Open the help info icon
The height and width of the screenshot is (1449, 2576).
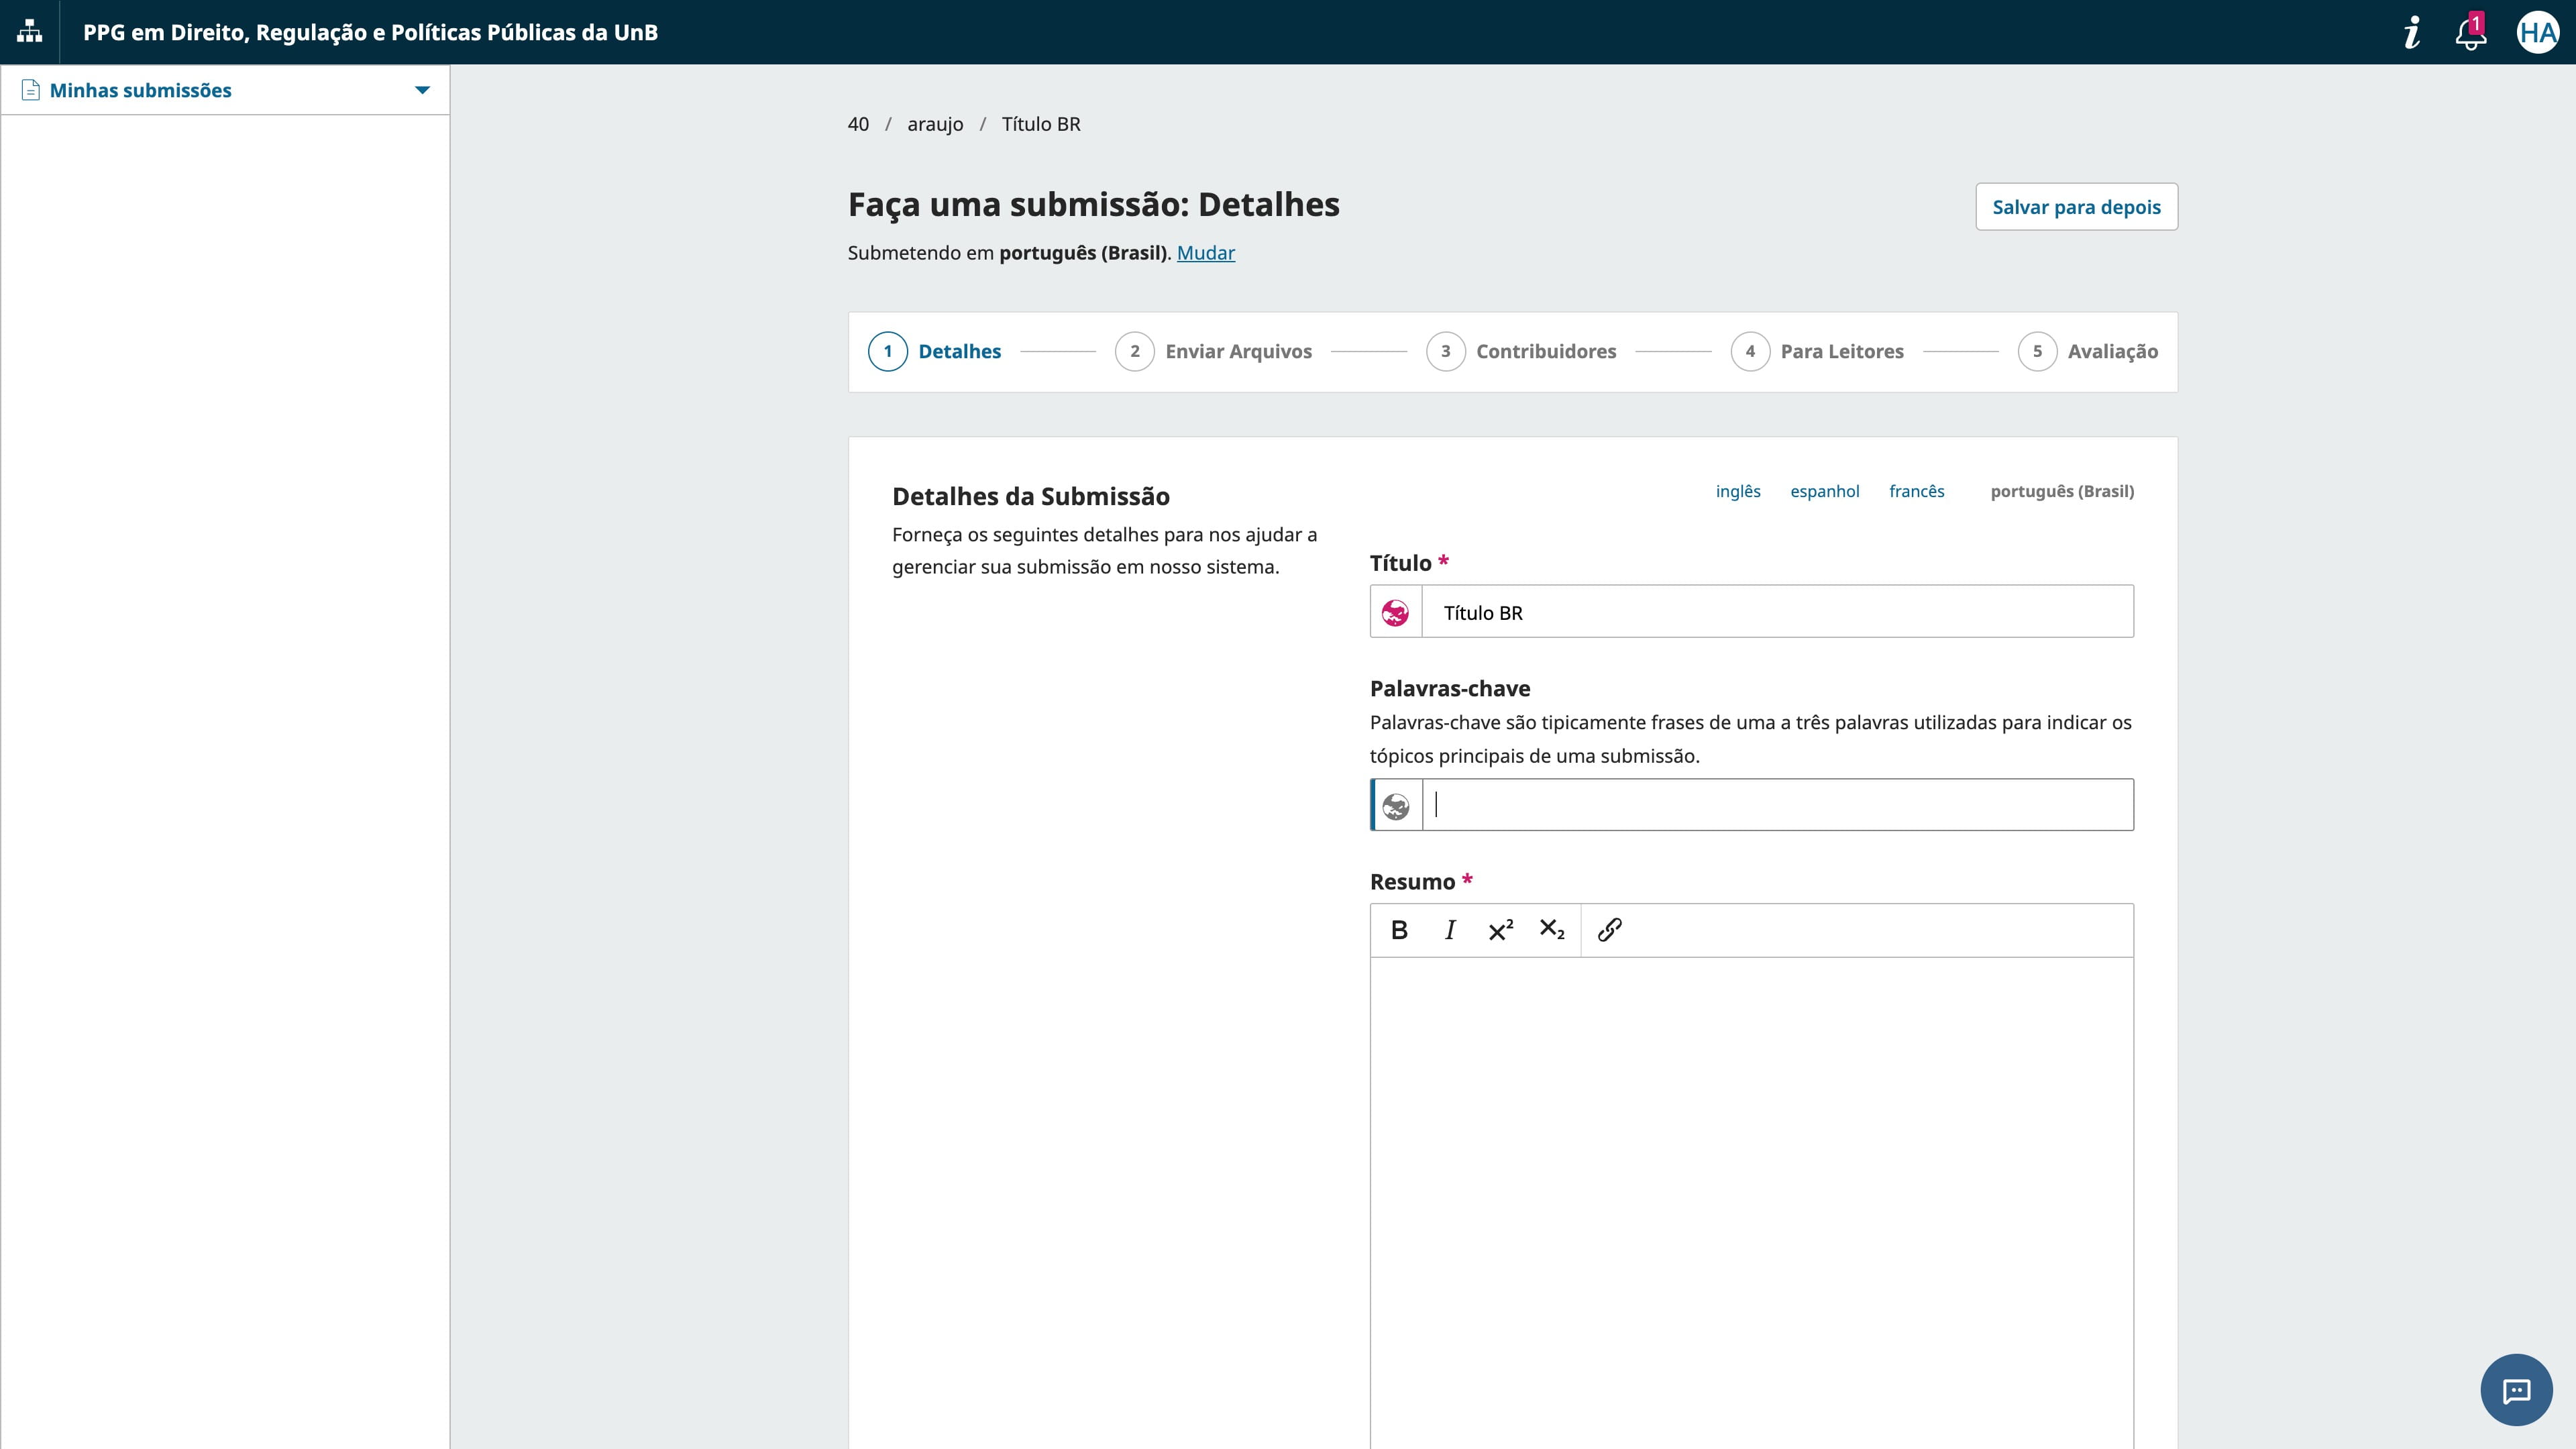[x=2412, y=32]
